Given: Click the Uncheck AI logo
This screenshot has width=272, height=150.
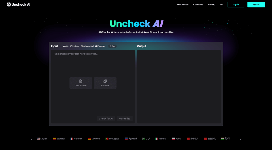Looking at the screenshot, I should (x=19, y=5).
